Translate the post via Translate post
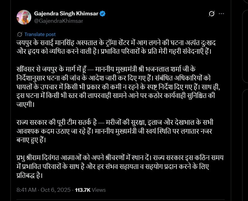The image size is (248, 201). (40, 34)
